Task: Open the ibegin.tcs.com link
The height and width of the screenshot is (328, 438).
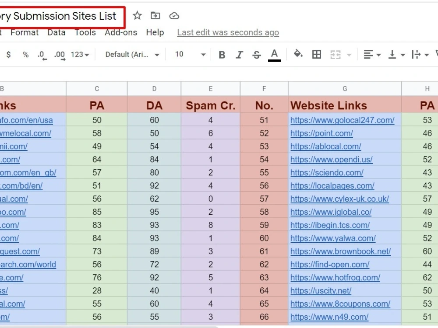Action: point(330,225)
